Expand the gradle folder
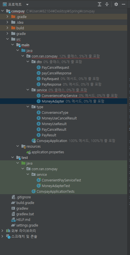Screen dimensions: 130x255 [7, 34]
